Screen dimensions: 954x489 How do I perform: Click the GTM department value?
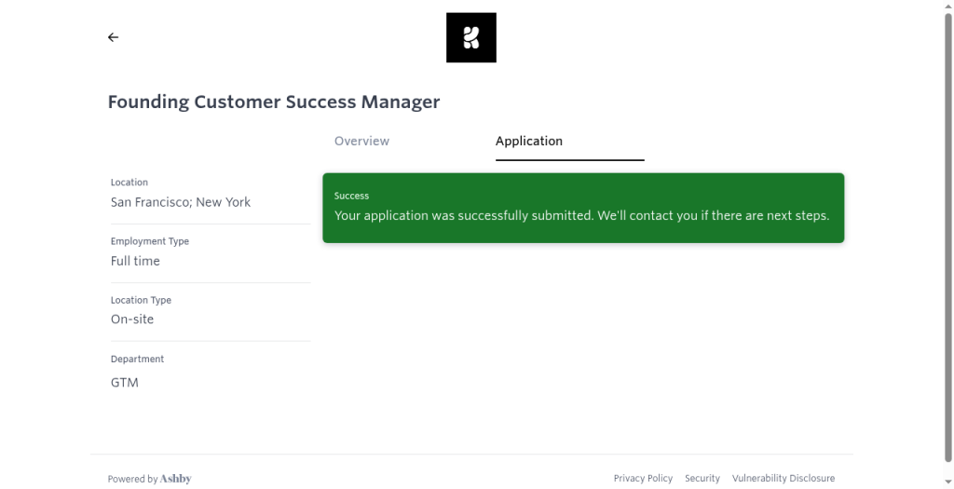tap(125, 383)
